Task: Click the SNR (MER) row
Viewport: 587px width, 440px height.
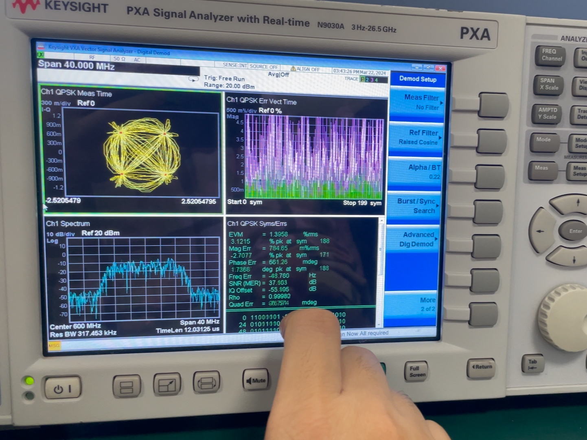Action: click(272, 283)
